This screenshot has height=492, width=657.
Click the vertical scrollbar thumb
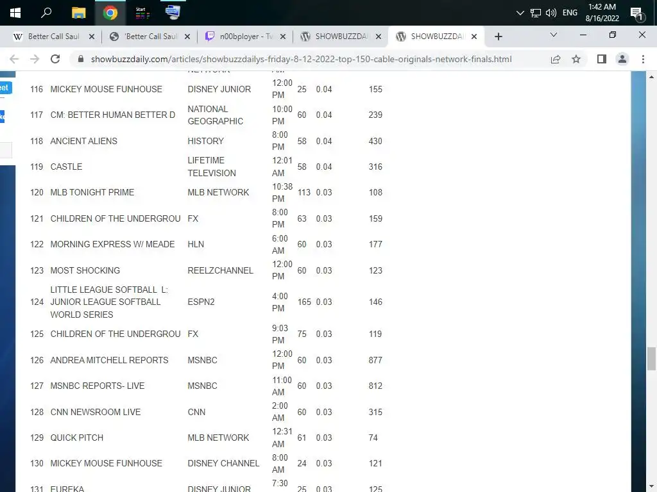651,359
